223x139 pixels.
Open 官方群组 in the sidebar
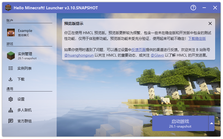coord(25,121)
